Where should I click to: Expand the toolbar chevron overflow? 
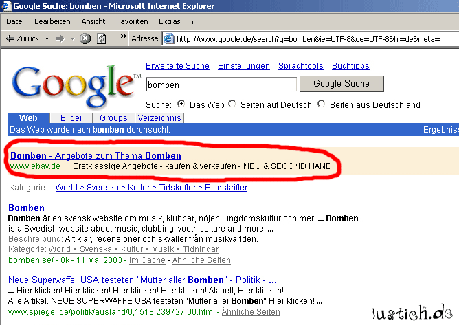pos(124,36)
